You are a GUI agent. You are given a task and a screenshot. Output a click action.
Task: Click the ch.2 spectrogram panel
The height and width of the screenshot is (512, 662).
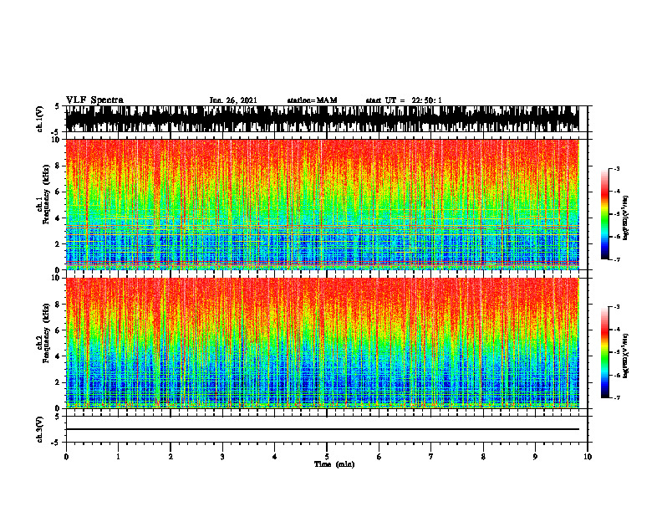323,343
